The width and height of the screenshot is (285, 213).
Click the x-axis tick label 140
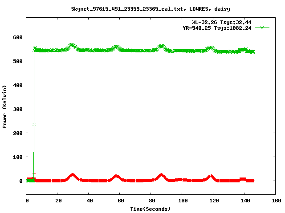tap(245, 201)
